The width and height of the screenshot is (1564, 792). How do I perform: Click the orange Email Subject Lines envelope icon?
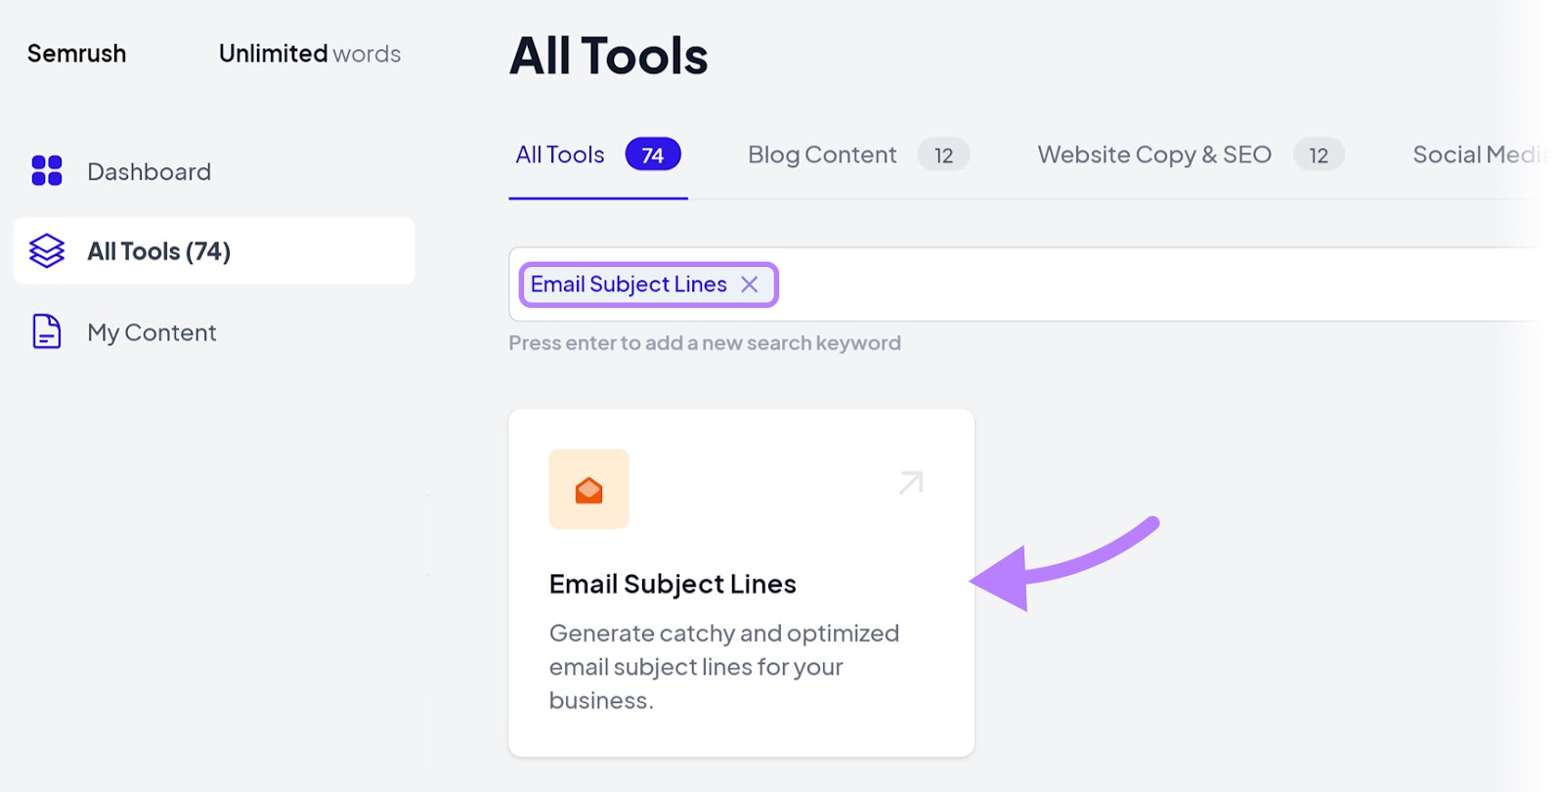[588, 488]
